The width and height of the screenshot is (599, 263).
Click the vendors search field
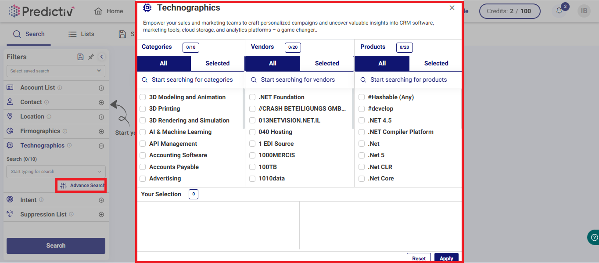300,79
